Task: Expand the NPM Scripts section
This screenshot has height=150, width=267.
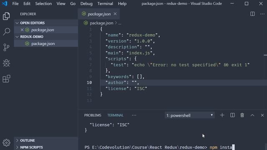Action: [x=17, y=147]
